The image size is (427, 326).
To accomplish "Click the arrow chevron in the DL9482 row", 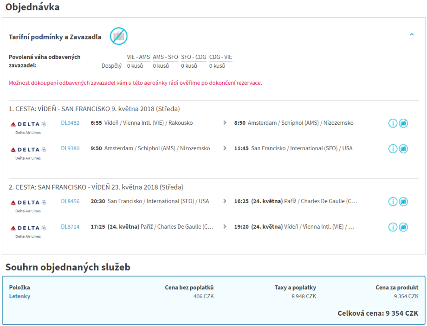I will click(225, 123).
